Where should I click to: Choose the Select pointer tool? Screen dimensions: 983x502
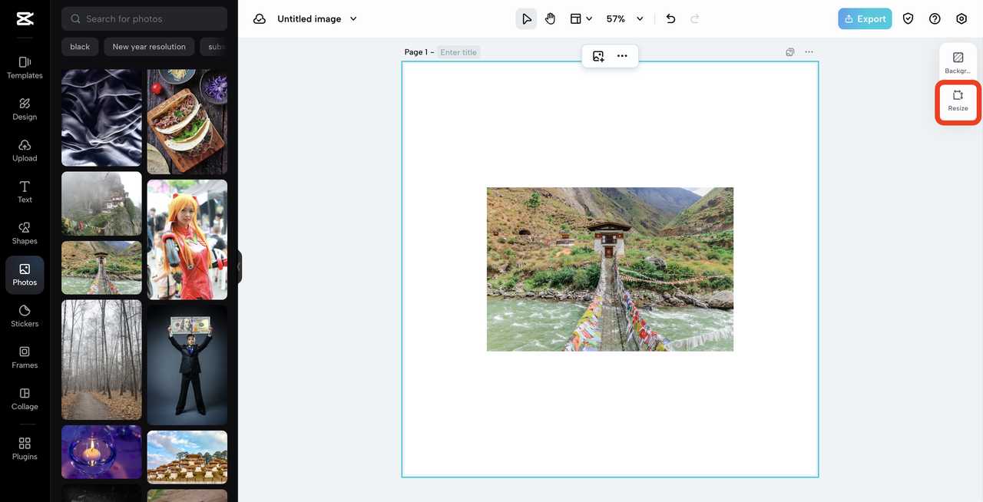pos(526,18)
